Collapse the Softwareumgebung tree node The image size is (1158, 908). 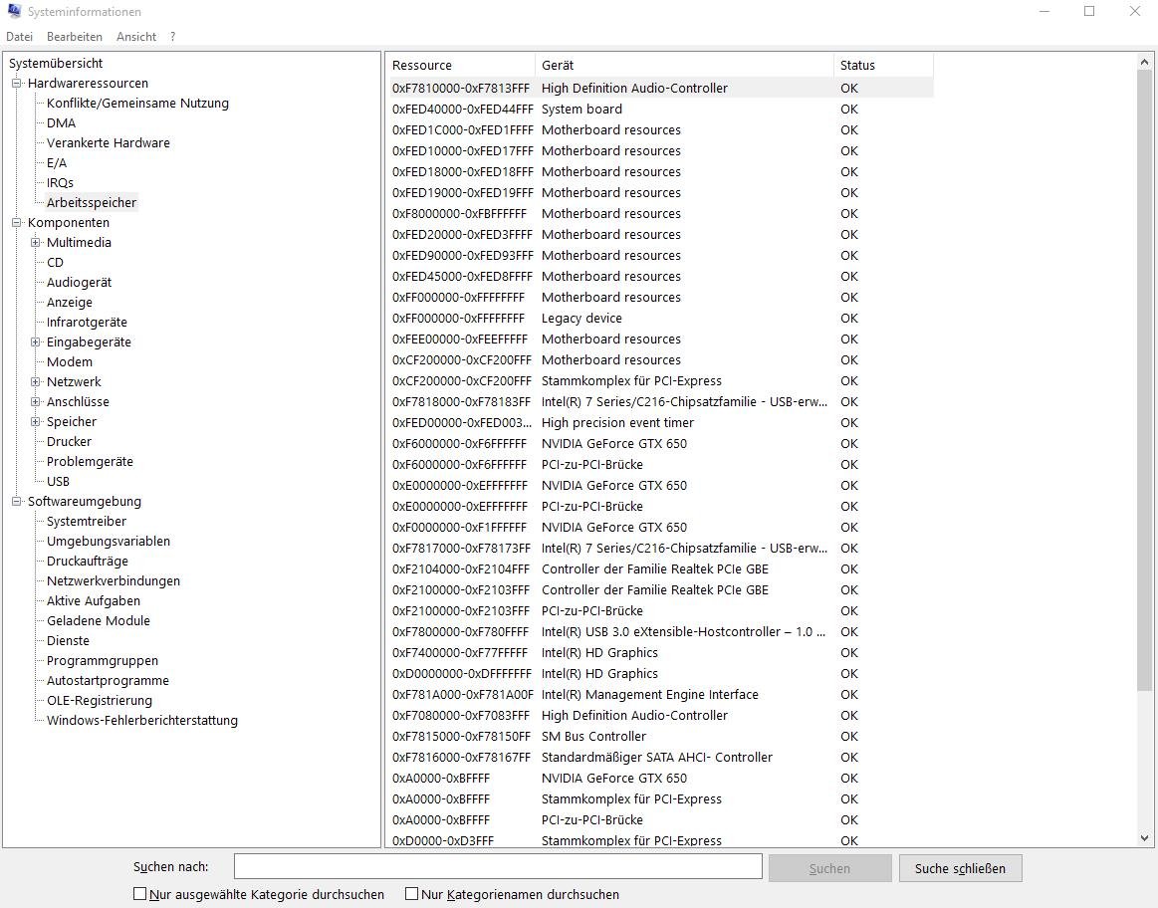16,501
